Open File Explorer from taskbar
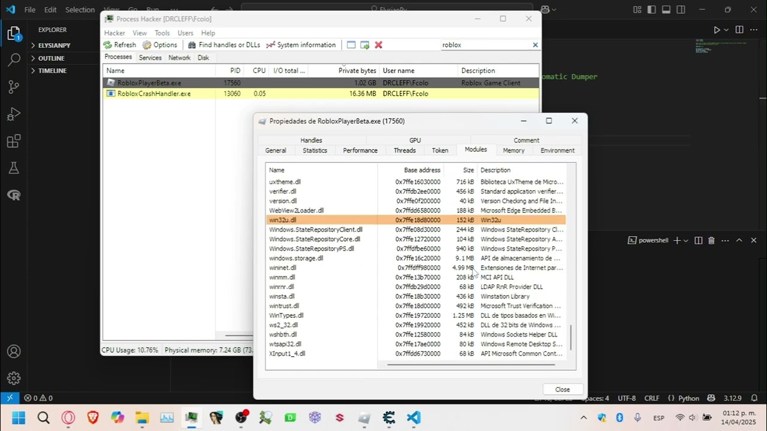Screen dimensions: 767x431 coord(142,417)
